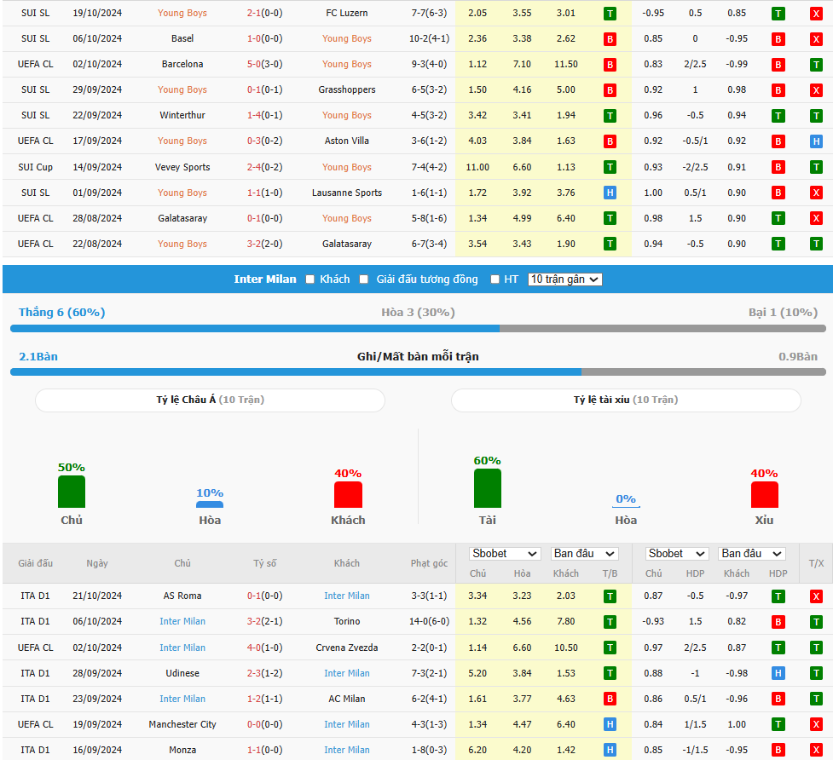Click the red Khách 40% bar
The image size is (833, 760).
348,495
